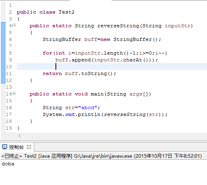Click the class closing brace on line 19
The width and height of the screenshot is (207, 185).
(18, 128)
